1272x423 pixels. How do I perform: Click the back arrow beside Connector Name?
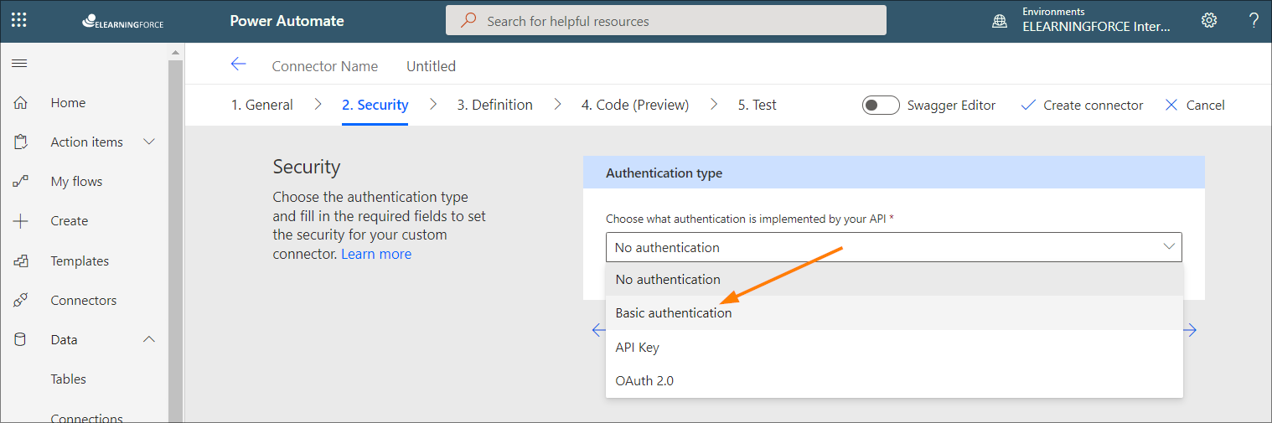point(238,65)
